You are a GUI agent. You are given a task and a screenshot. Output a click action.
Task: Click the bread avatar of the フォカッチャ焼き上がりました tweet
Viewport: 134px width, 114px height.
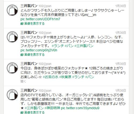pyautogui.click(x=12, y=37)
